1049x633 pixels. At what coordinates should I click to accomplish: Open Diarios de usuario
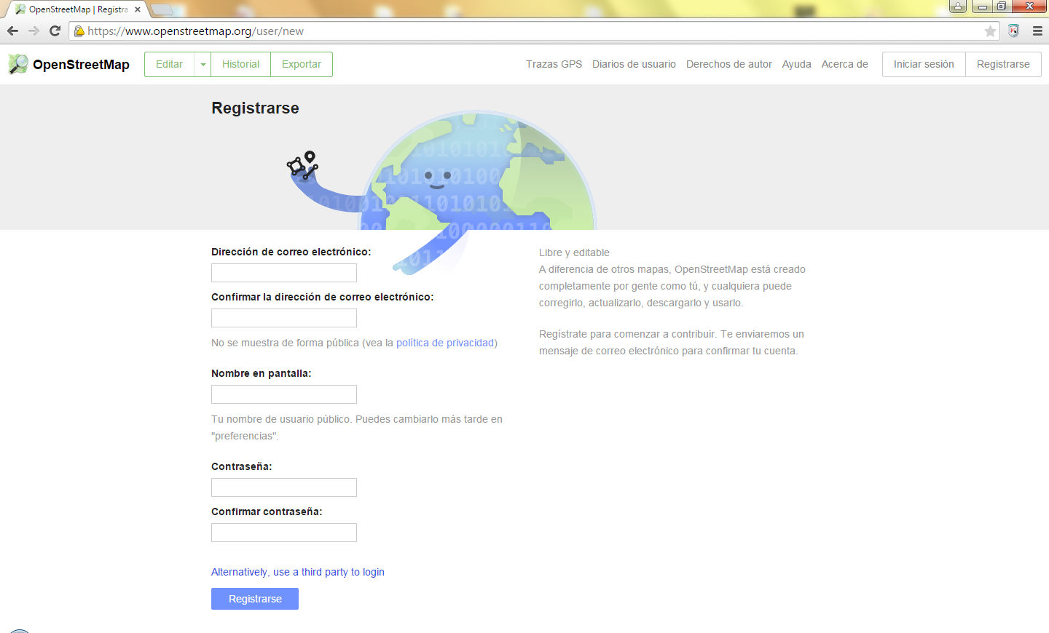[634, 64]
